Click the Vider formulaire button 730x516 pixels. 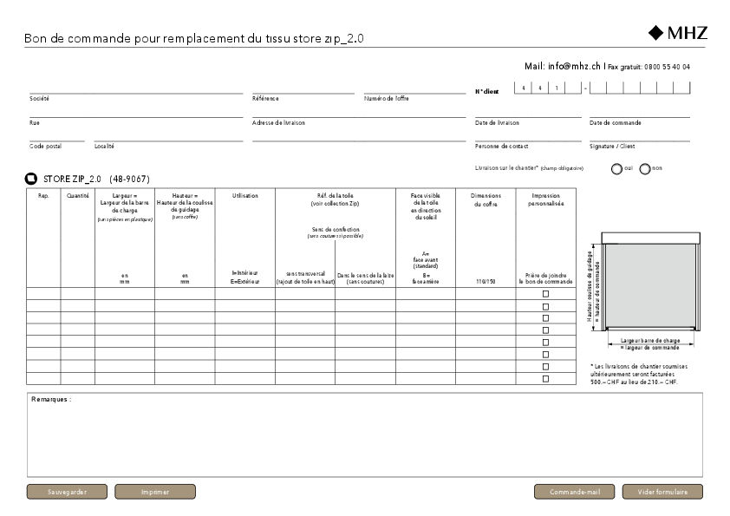662,492
